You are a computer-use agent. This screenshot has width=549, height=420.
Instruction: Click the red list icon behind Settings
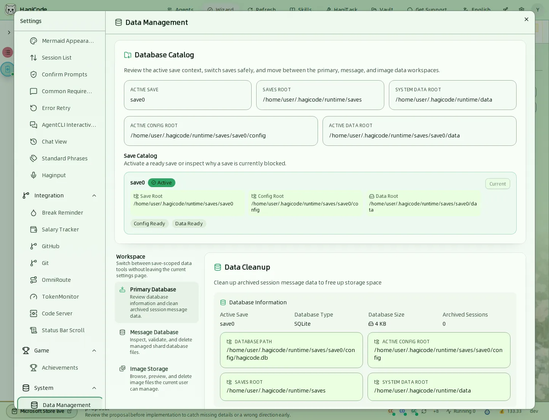coord(8,52)
